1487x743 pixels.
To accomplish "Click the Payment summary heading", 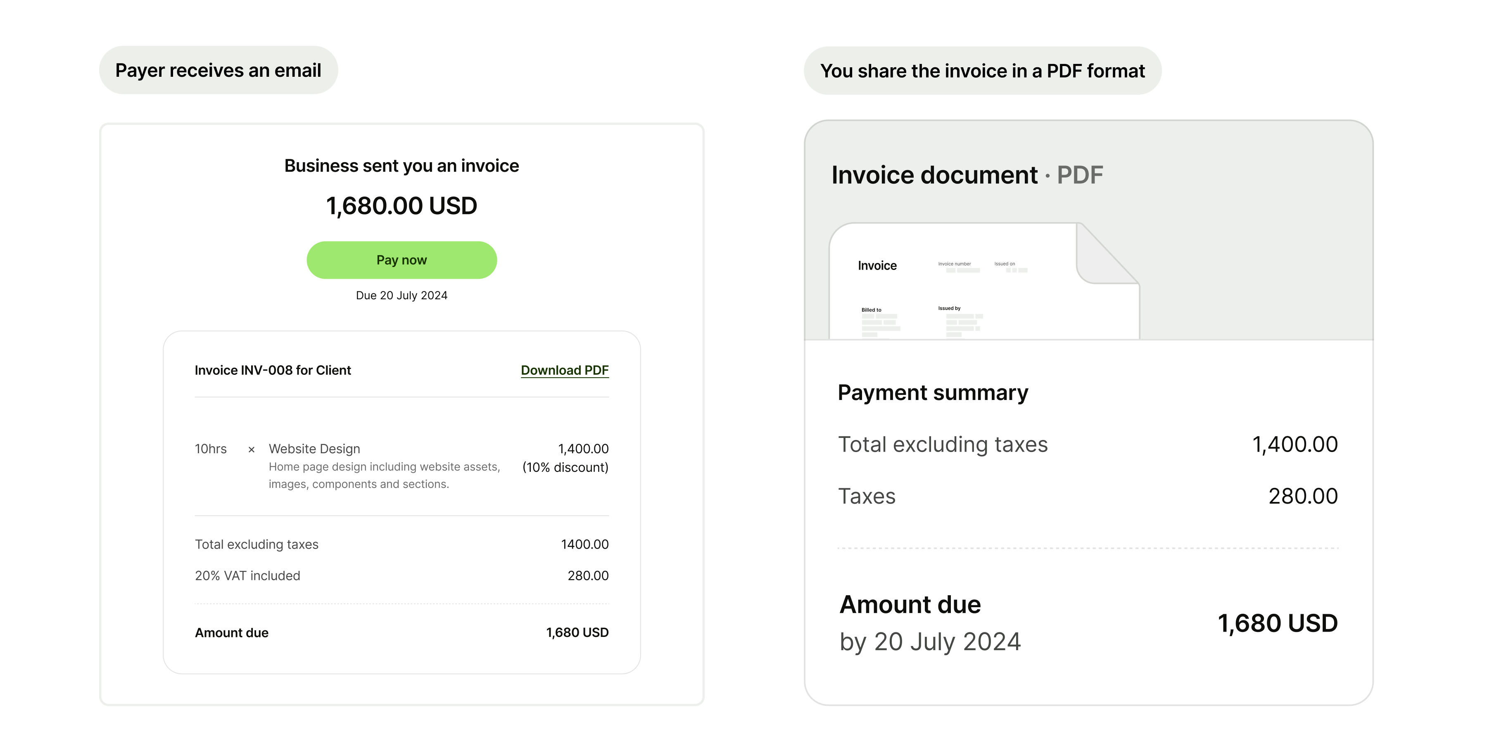I will pos(933,393).
